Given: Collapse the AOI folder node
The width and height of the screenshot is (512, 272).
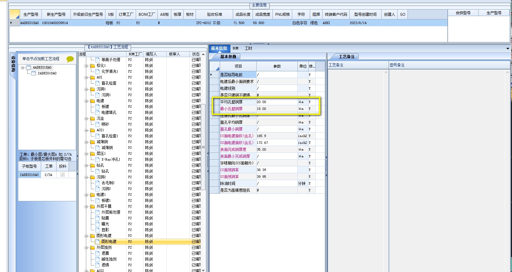Looking at the screenshot, I should click(86, 77).
